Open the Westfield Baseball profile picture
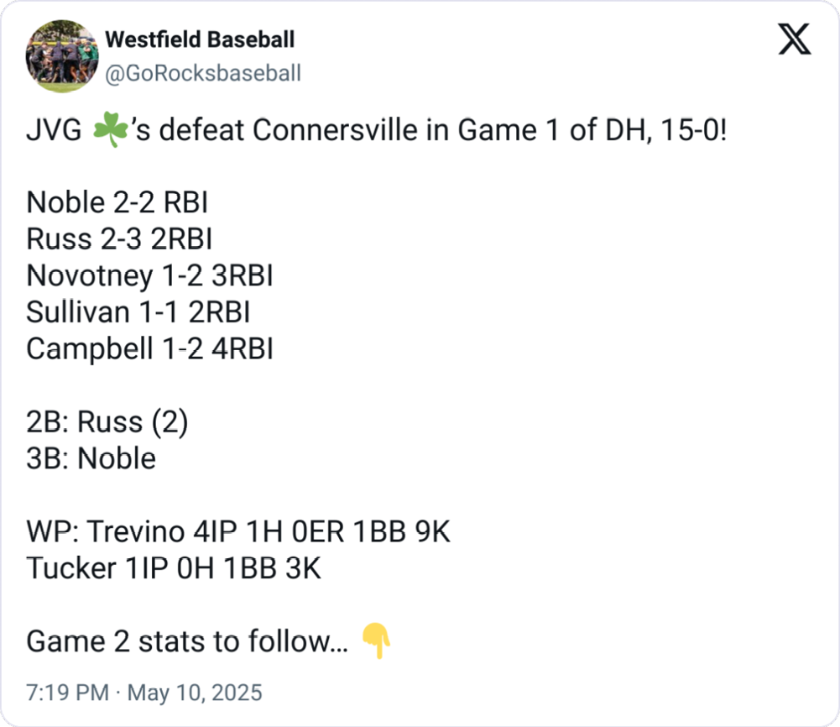The height and width of the screenshot is (727, 840). tap(62, 57)
